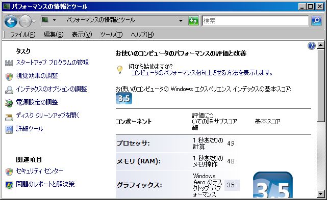
Task: Click the power settings plug icon
Action: pos(9,103)
